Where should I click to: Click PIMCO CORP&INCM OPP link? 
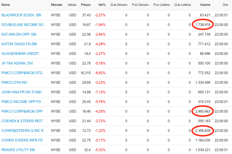[22, 111]
